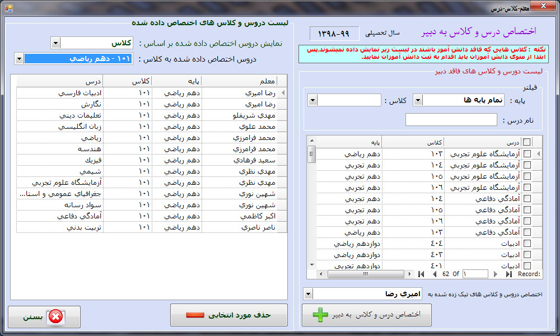Open the ۱۰۱ - دهم ریاضی class dropdown
Image resolution: width=560 pixels, height=336 pixels.
click(x=19, y=59)
